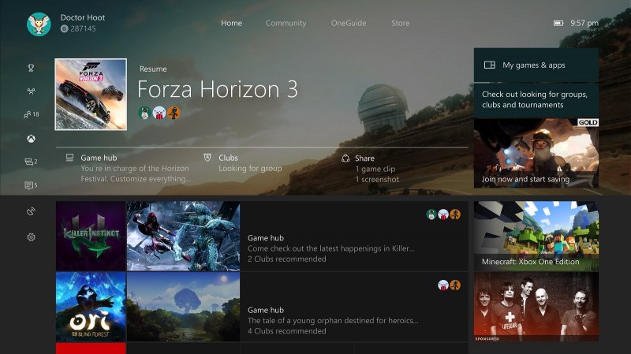Open messages icon with 2 unread

coord(31,162)
